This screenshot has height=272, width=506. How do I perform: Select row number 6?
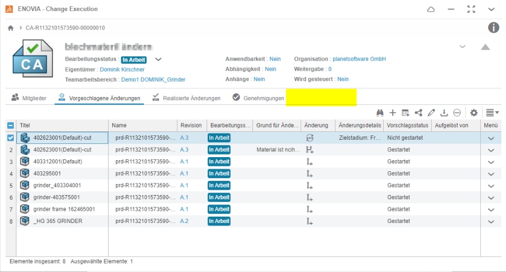pos(11,198)
